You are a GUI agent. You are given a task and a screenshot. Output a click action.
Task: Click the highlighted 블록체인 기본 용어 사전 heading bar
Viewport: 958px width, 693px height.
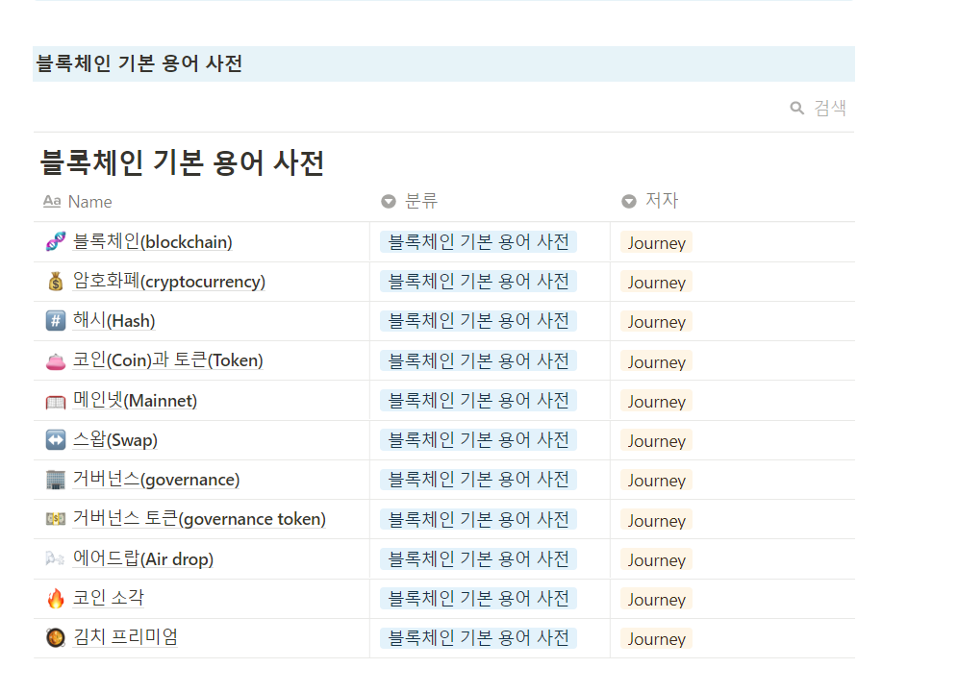coord(443,63)
